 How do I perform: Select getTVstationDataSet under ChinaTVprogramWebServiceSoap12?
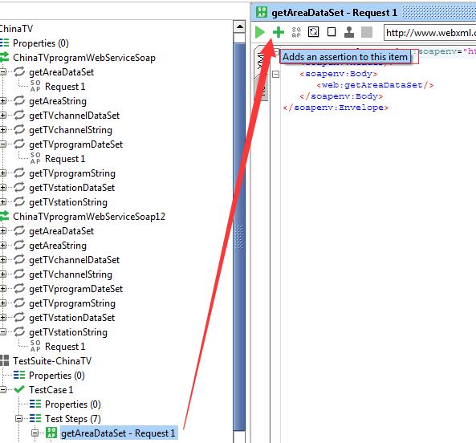[x=72, y=318]
